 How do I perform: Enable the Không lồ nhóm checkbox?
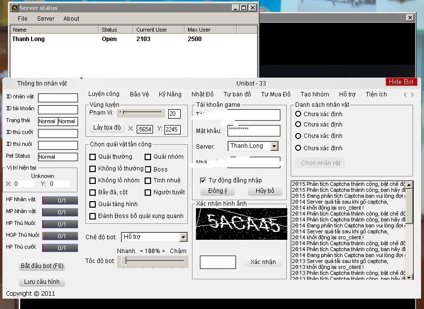(x=92, y=180)
